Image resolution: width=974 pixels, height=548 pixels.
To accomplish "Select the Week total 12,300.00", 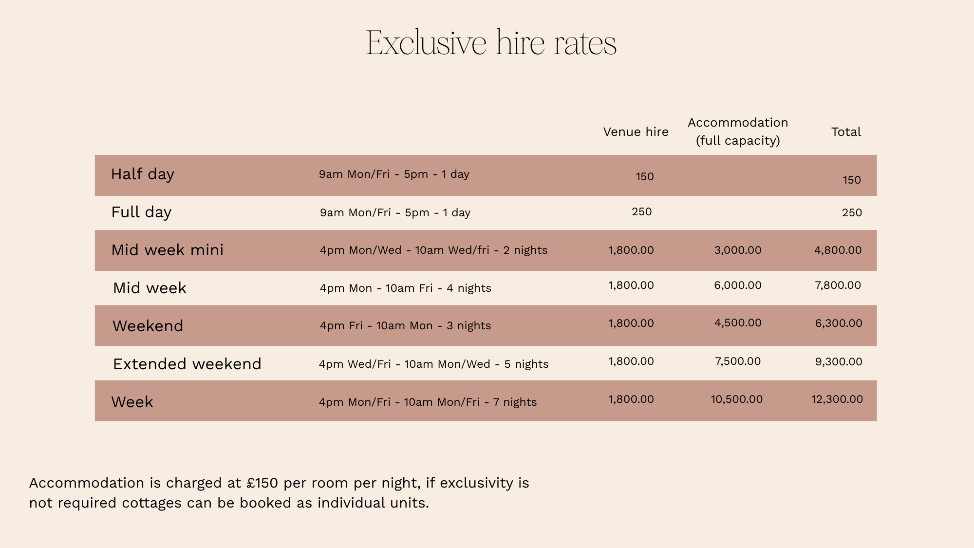I will point(837,399).
